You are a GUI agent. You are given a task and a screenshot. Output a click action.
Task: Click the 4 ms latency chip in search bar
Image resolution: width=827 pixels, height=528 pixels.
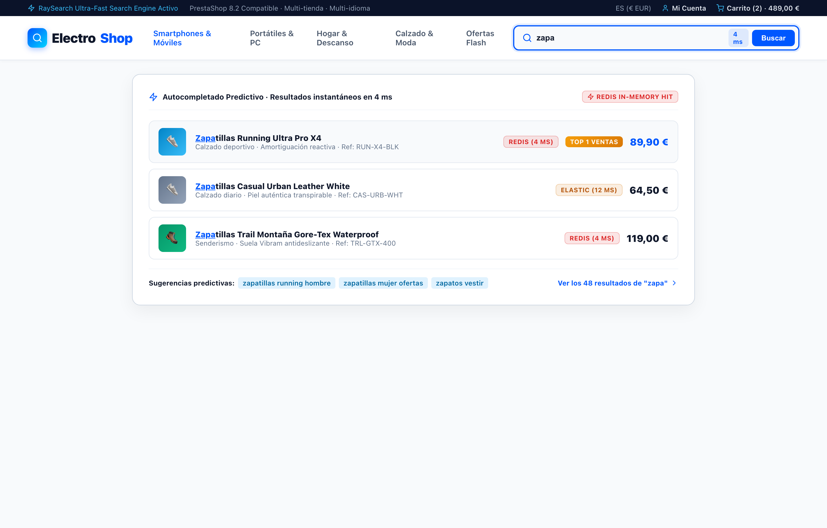738,38
